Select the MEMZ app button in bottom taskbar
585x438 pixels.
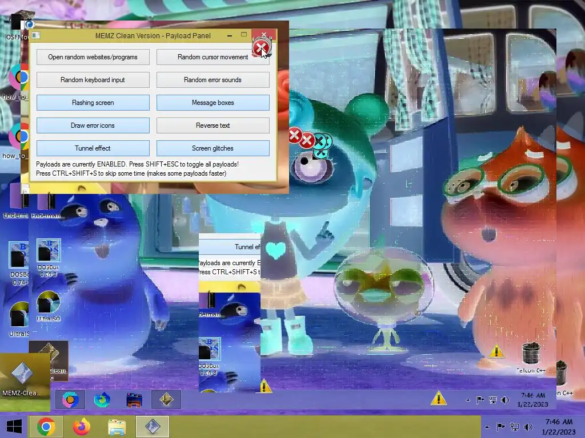153,427
